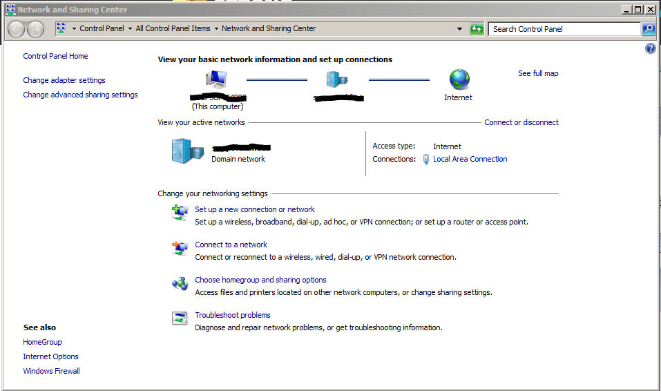Expand the address bar history dropdown
The height and width of the screenshot is (391, 661).
coord(460,29)
